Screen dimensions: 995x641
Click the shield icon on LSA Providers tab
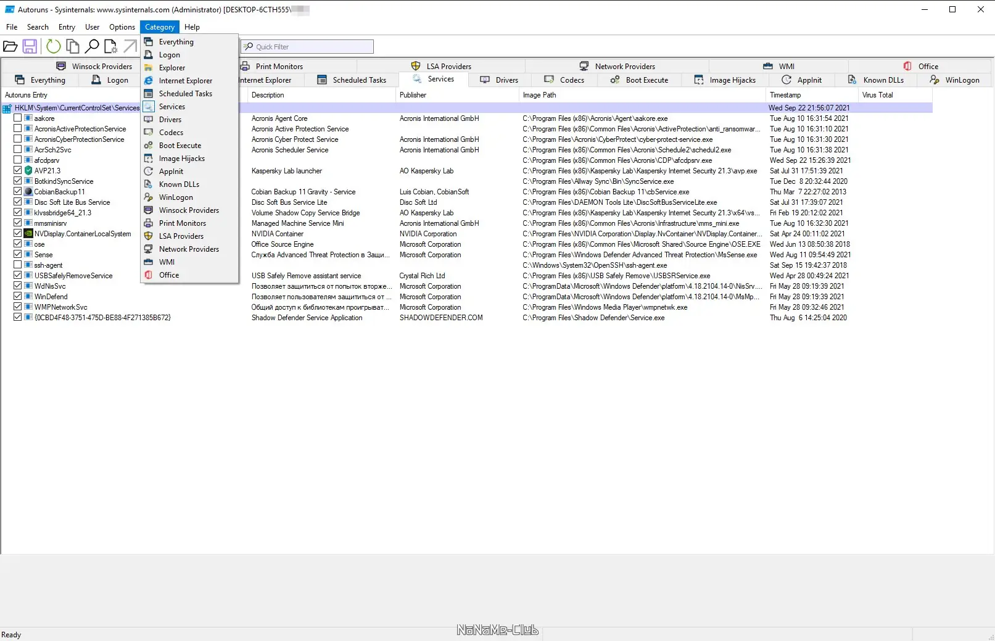pos(416,66)
